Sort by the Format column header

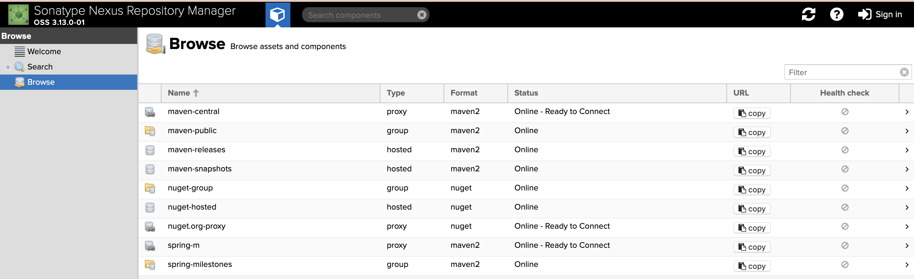(476, 93)
